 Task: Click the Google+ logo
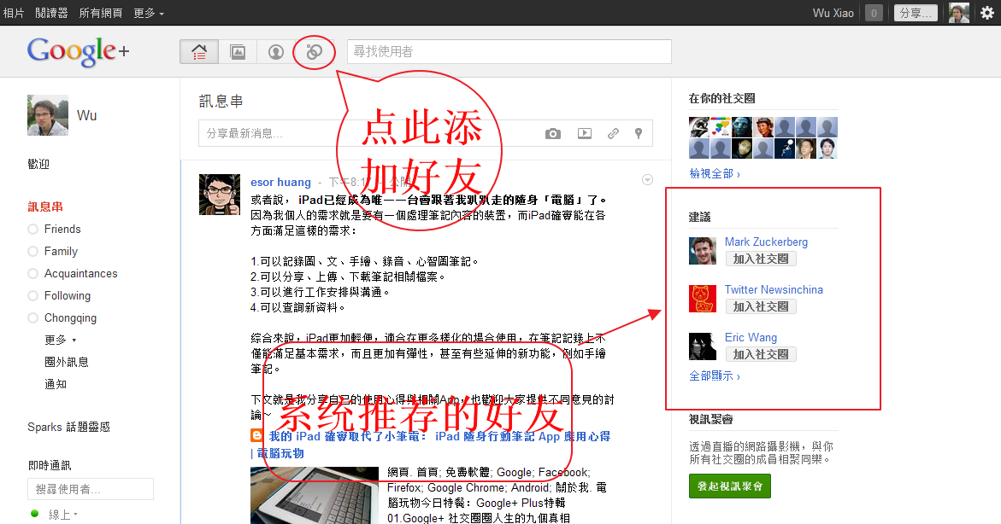click(78, 51)
